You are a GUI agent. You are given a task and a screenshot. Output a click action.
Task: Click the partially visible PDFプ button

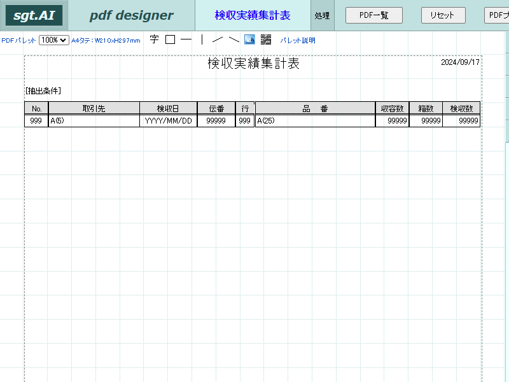(497, 15)
